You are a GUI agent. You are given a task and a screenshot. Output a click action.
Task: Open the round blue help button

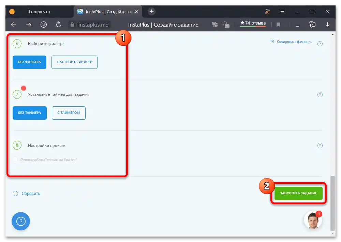tap(21, 221)
